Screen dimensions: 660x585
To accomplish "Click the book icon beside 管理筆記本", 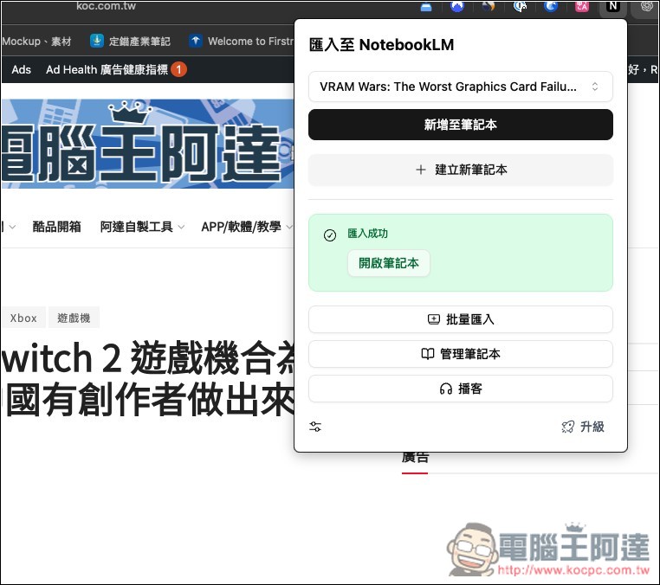I will coord(428,354).
